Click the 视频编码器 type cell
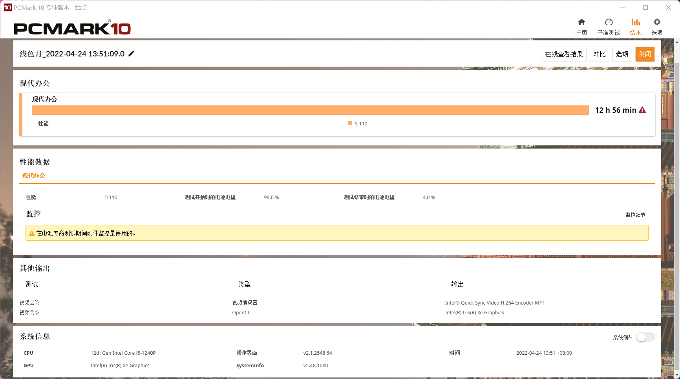 (245, 303)
